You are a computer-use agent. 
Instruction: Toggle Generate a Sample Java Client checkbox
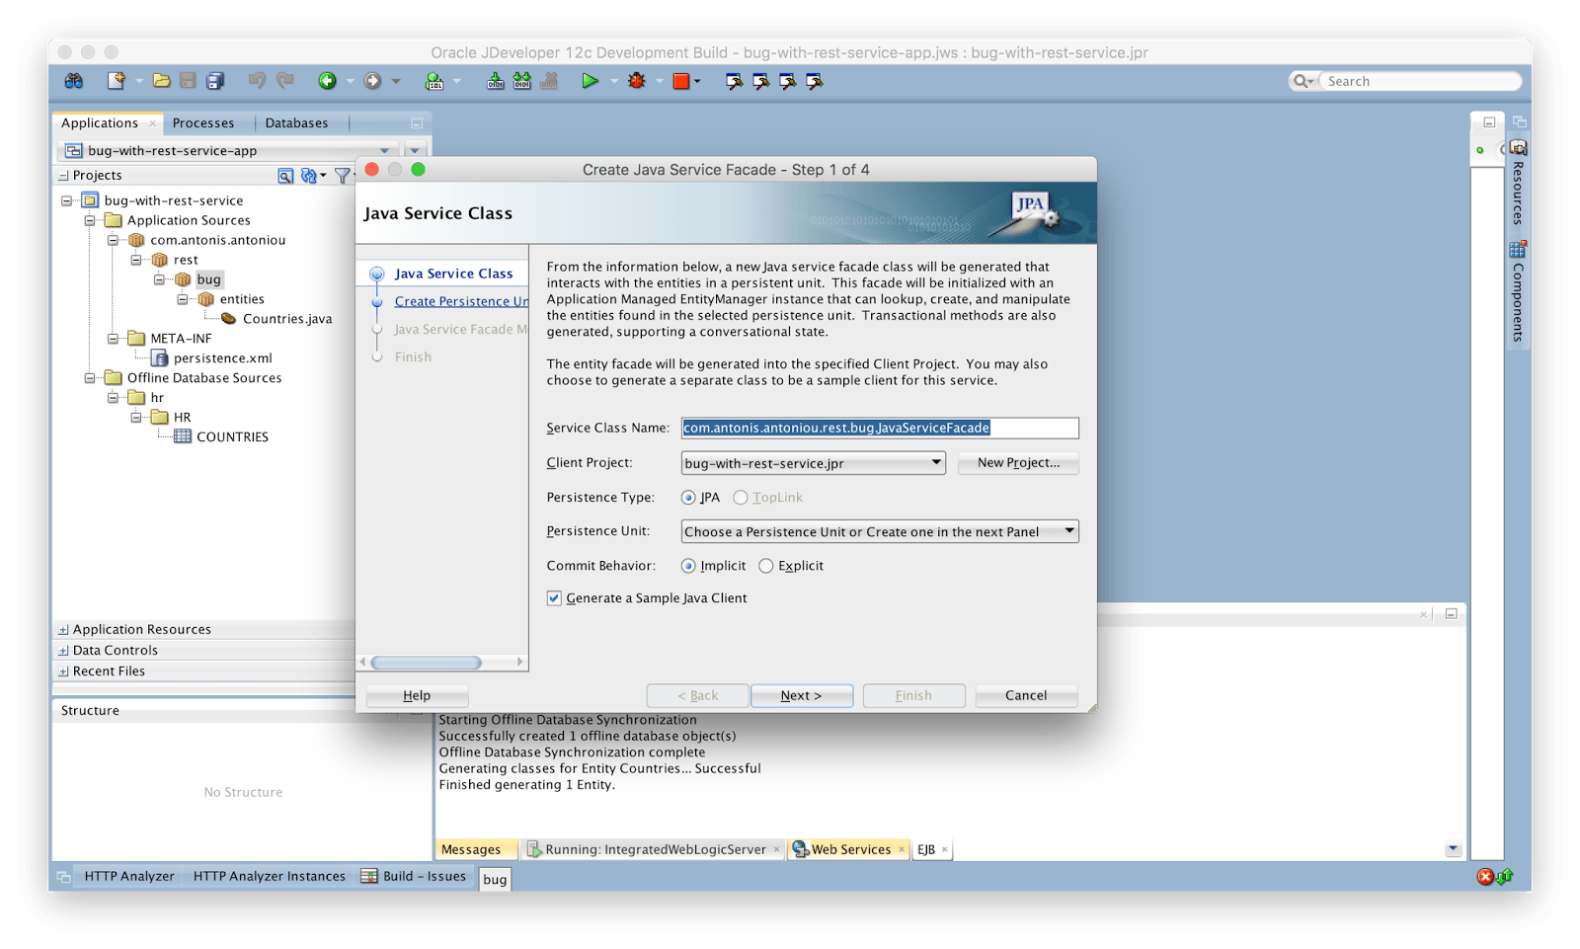(554, 597)
